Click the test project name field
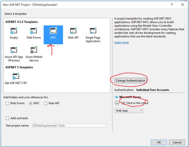This screenshot has height=147, width=189. [69, 125]
